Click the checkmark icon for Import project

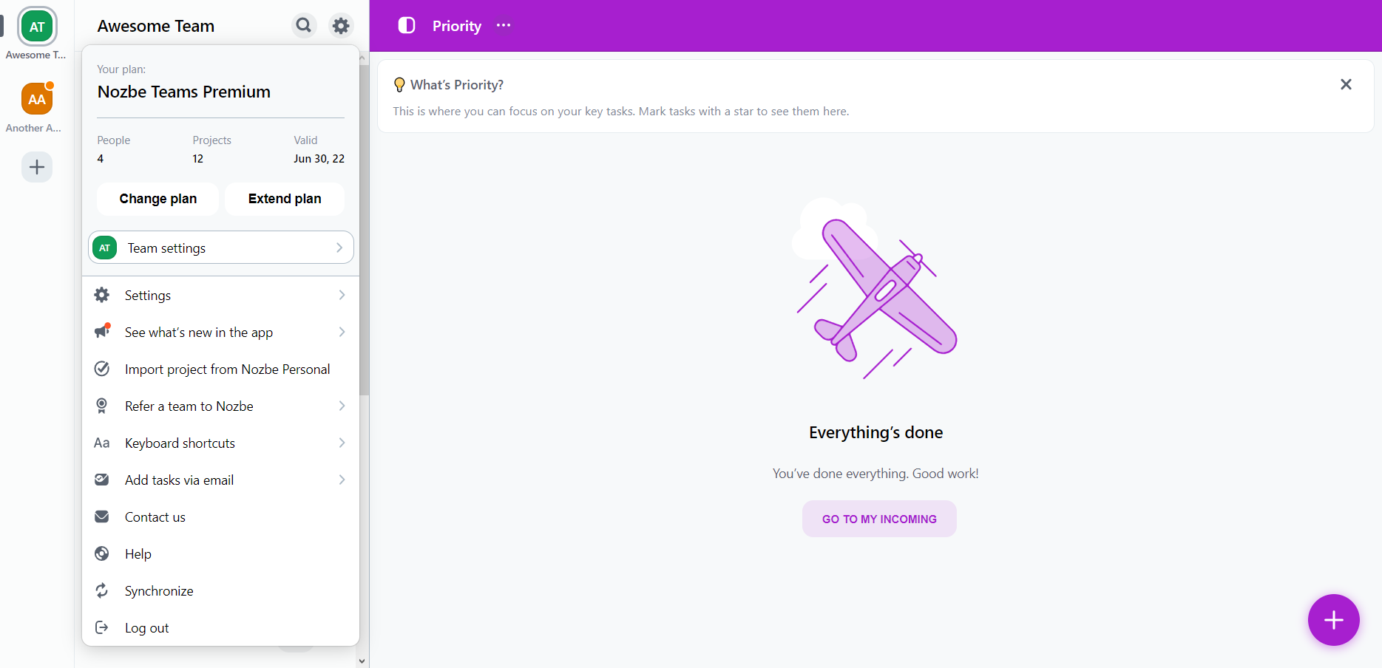click(102, 369)
